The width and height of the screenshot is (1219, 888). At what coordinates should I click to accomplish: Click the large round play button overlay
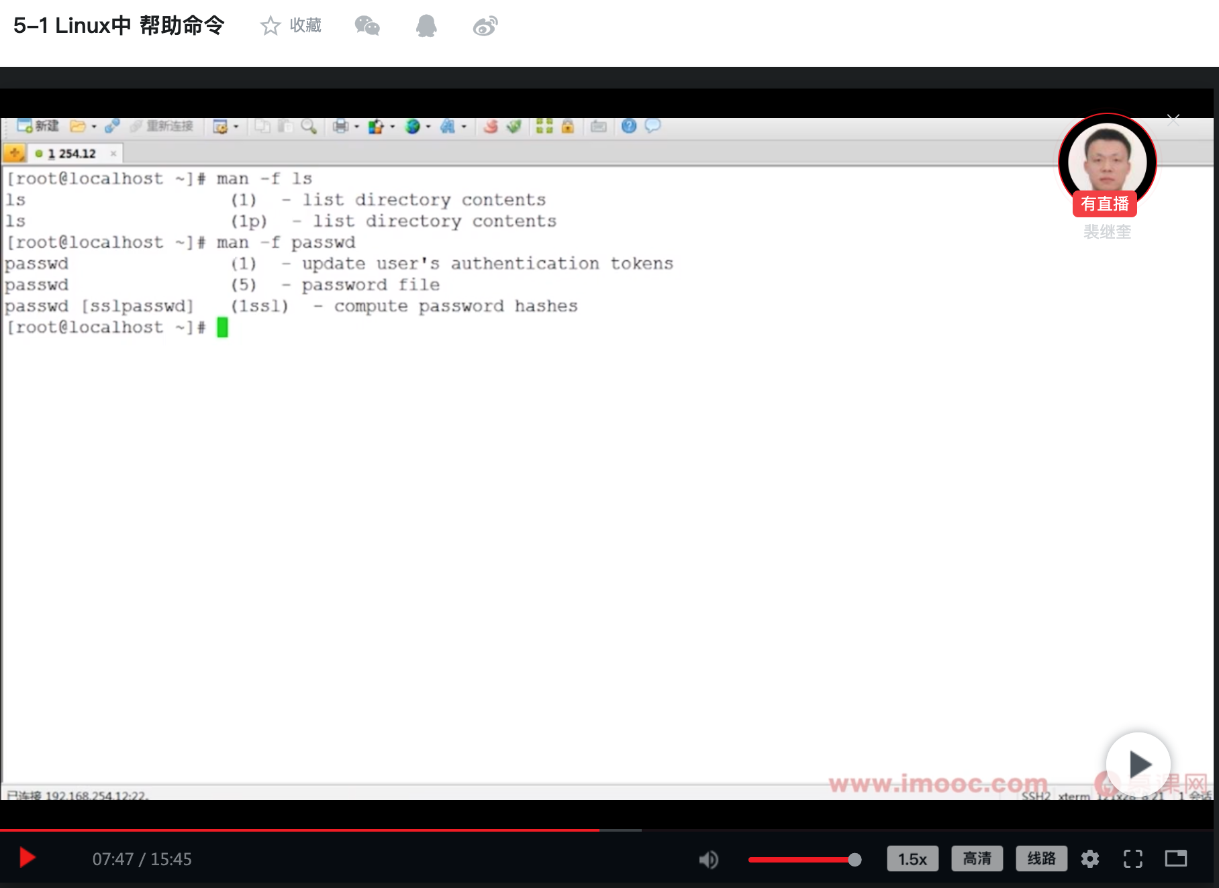pyautogui.click(x=1138, y=764)
